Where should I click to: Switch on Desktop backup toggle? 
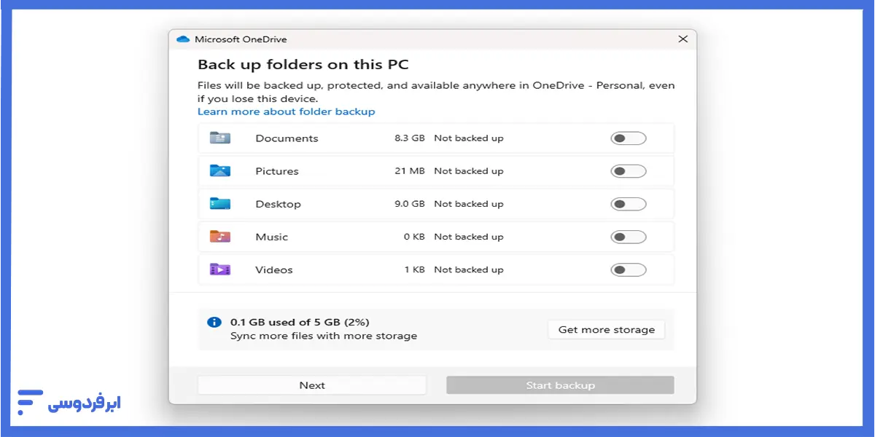coord(629,204)
